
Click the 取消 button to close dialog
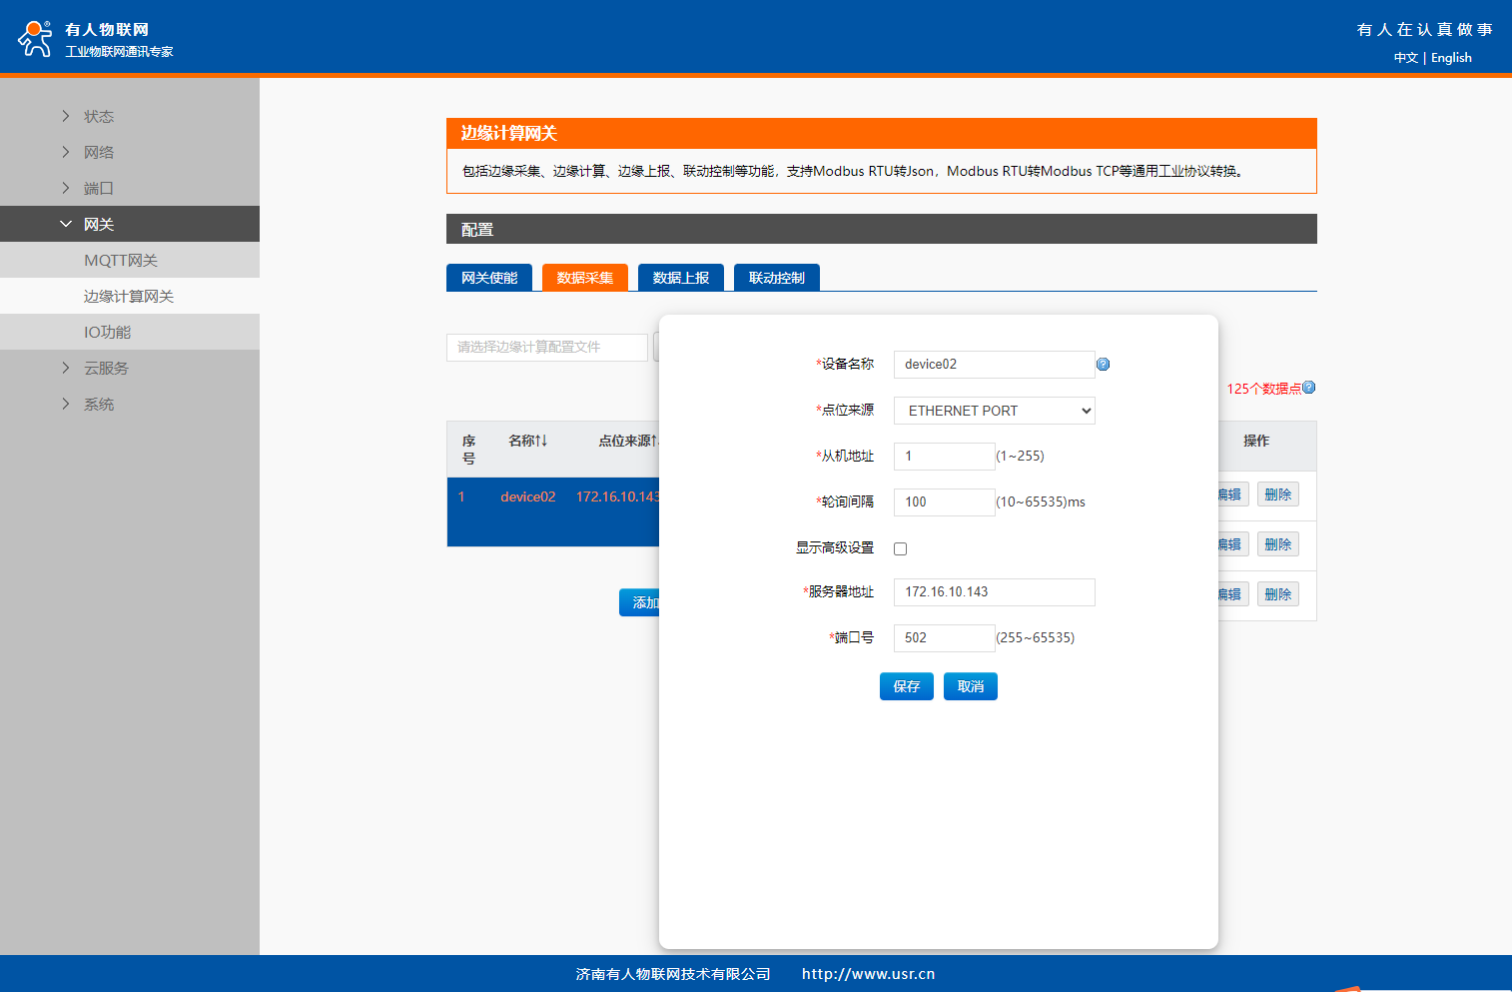pyautogui.click(x=970, y=686)
